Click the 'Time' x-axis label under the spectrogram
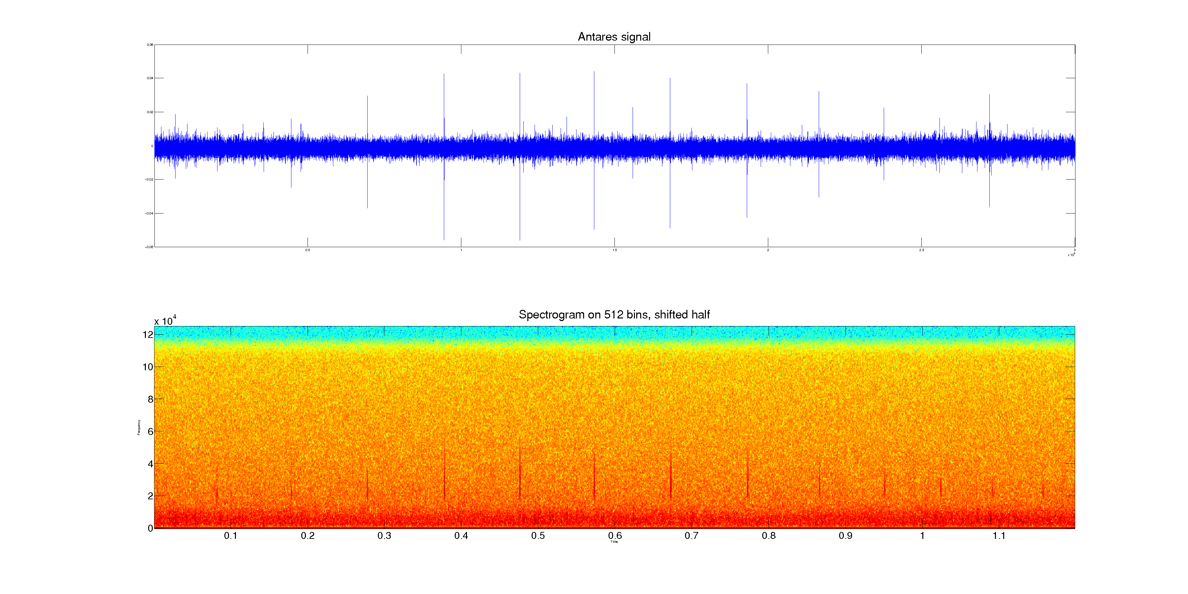 614,542
